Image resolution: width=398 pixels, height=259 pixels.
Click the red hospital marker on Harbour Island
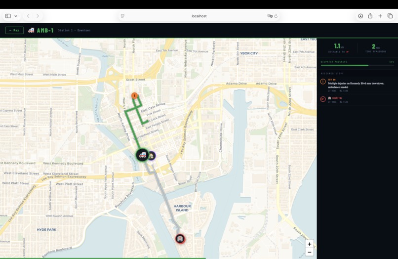click(x=180, y=239)
